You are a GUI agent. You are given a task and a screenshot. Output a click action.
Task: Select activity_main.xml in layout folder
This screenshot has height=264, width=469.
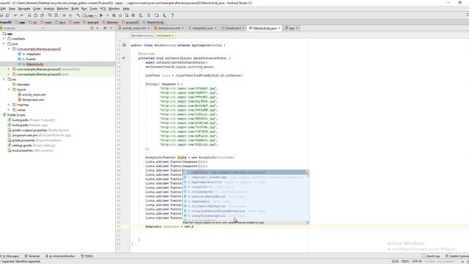34,95
